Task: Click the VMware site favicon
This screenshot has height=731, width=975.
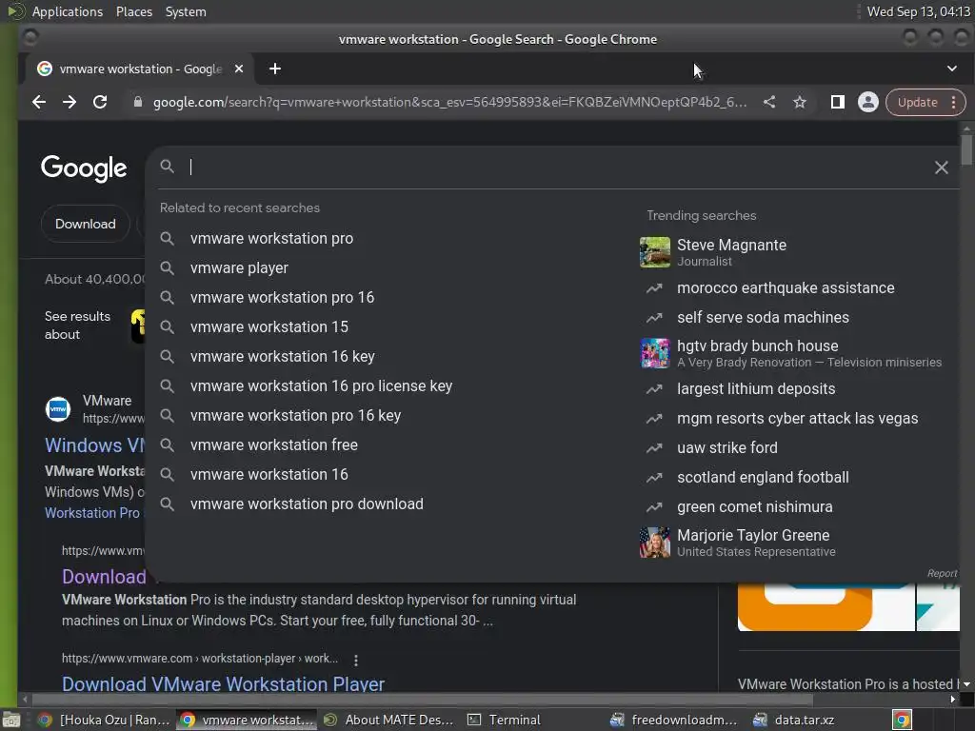Action: pyautogui.click(x=58, y=409)
